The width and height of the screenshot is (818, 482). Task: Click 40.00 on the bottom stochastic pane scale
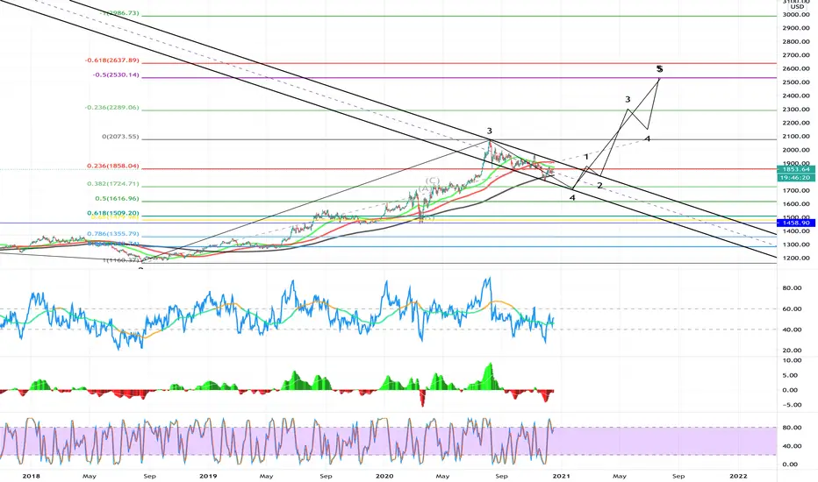792,446
